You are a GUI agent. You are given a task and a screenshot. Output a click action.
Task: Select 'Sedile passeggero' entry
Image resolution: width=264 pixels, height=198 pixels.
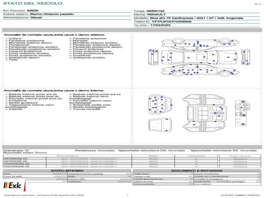click(89, 107)
